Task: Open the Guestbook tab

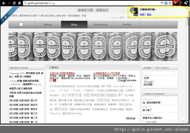Action: (x=100, y=25)
